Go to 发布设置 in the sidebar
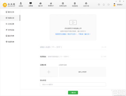126x96 pixels. [10, 30]
